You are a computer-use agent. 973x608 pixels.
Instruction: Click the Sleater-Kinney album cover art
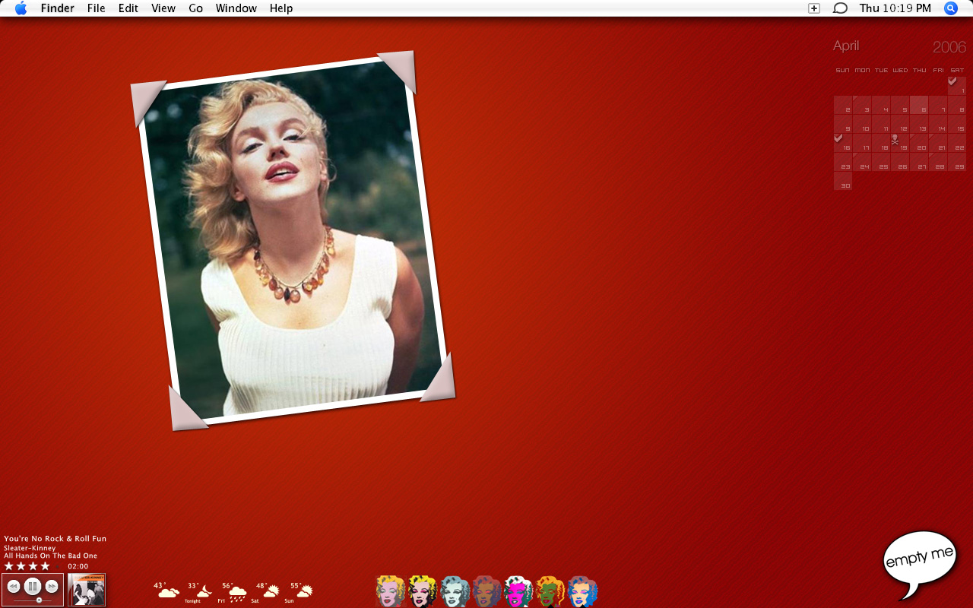[87, 590]
